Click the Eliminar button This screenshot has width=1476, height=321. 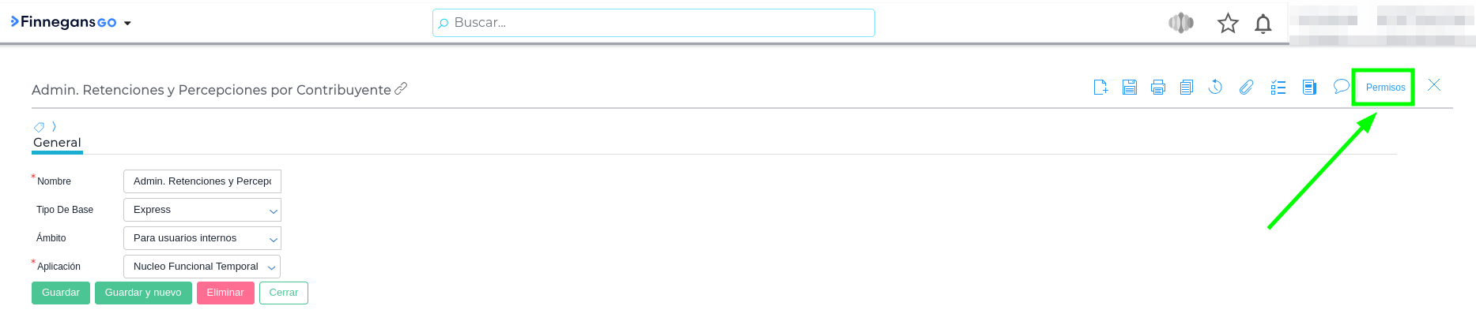click(225, 293)
